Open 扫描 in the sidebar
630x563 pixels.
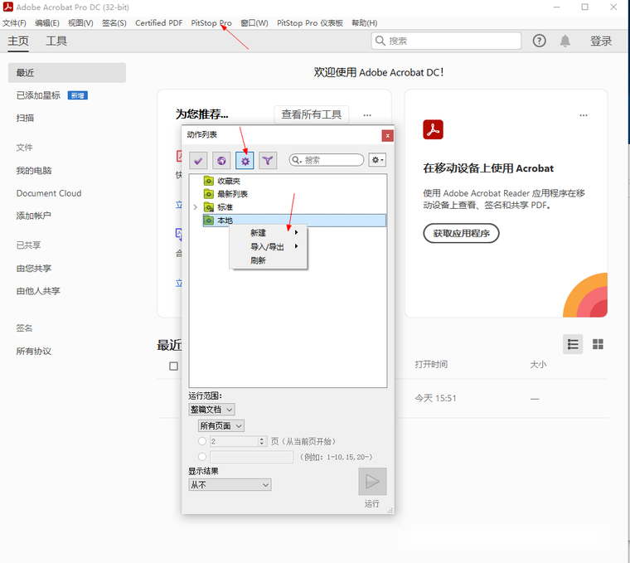pos(25,118)
